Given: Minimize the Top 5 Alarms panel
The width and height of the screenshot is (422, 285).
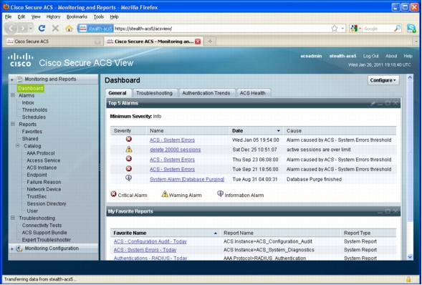Looking at the screenshot, I should [x=380, y=103].
